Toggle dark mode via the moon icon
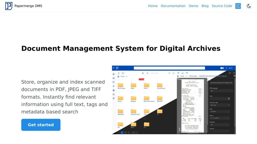The image size is (257, 144). pyautogui.click(x=249, y=6)
